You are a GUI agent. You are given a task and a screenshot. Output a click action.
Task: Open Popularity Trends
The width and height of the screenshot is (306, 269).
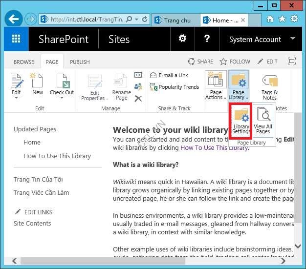click(x=178, y=87)
